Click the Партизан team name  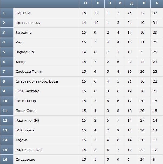click(24, 13)
